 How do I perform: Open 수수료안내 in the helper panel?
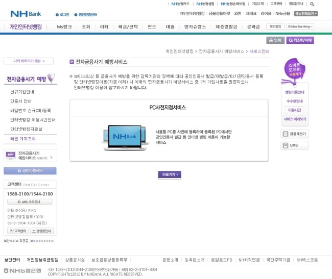[x=295, y=101]
